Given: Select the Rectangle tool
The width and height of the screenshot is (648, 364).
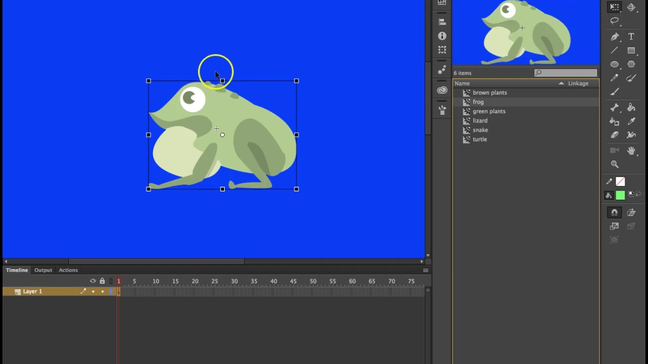Looking at the screenshot, I should (x=631, y=51).
